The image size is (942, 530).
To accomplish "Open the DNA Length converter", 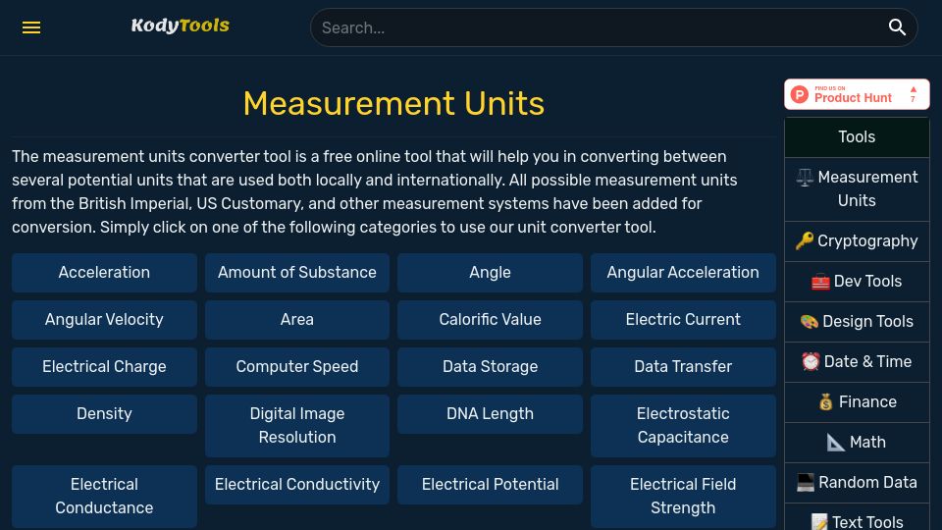I will tap(491, 414).
